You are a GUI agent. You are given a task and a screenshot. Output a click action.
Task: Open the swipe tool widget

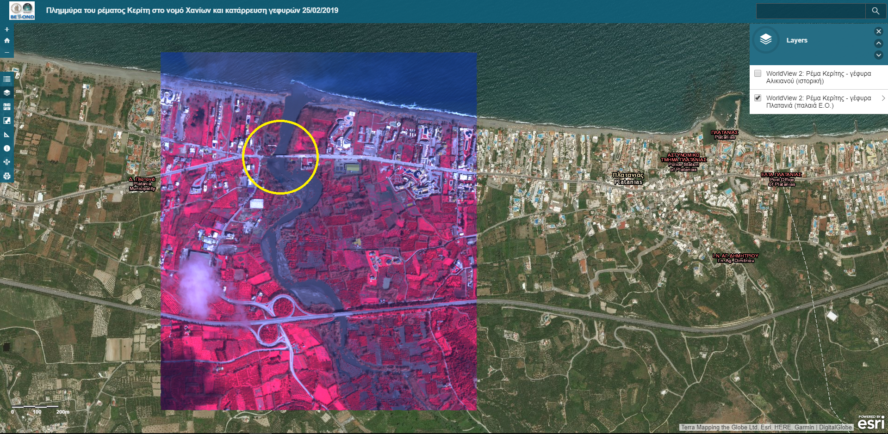[6, 121]
